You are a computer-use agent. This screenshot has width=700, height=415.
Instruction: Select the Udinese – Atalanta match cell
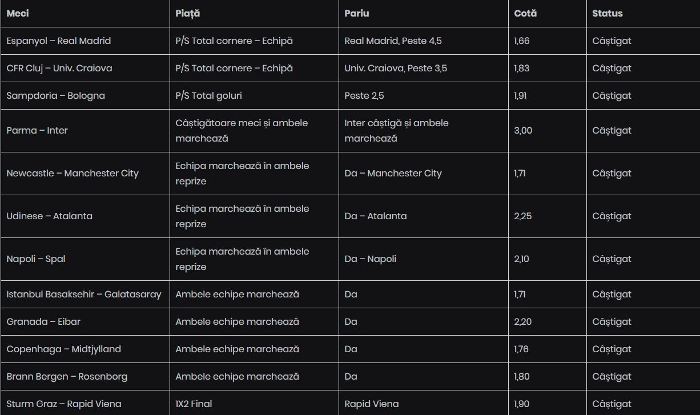click(x=50, y=216)
